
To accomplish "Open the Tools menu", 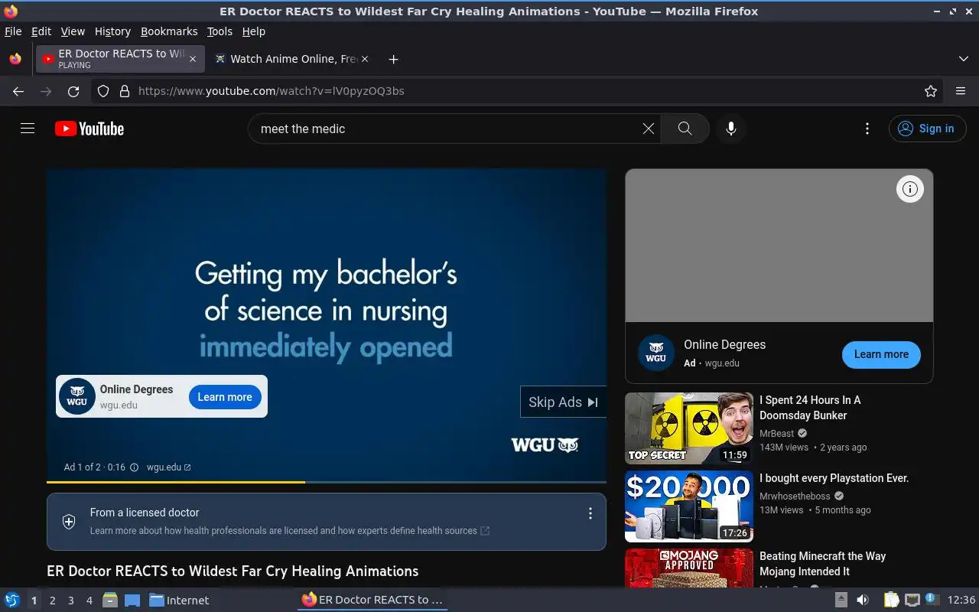I will click(220, 31).
